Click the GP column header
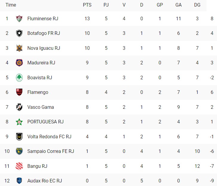 [x=160, y=5]
